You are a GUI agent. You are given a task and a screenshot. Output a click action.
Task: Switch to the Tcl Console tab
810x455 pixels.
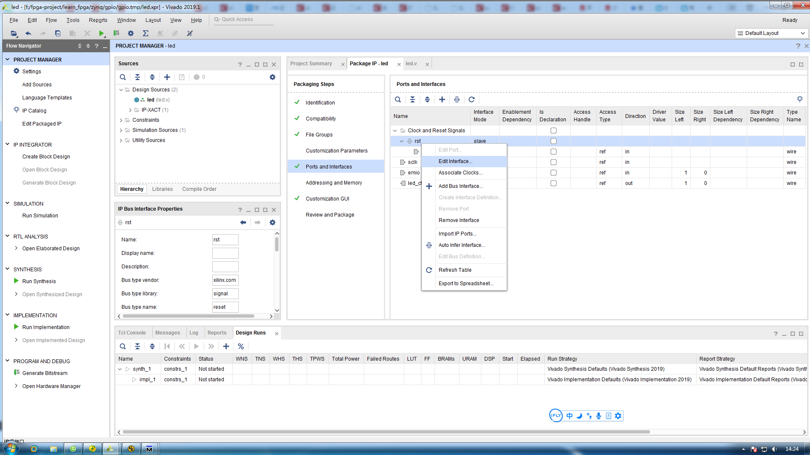[132, 333]
